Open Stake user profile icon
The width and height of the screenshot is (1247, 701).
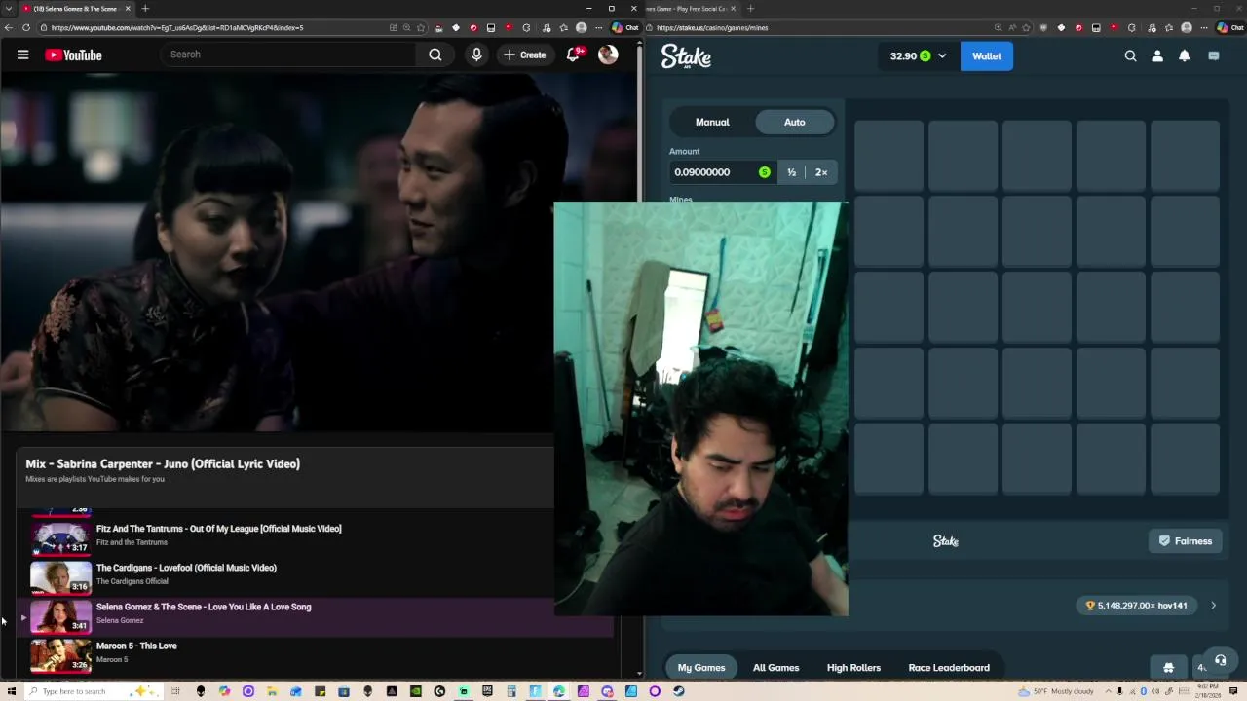[1157, 56]
